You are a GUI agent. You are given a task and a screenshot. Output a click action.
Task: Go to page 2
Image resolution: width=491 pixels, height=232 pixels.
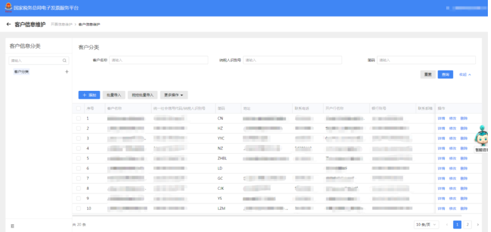coord(467,225)
